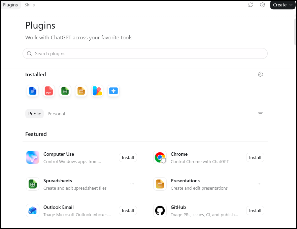Install the GitHub plugin
Viewport: 297px width, 229px height.
pos(255,211)
